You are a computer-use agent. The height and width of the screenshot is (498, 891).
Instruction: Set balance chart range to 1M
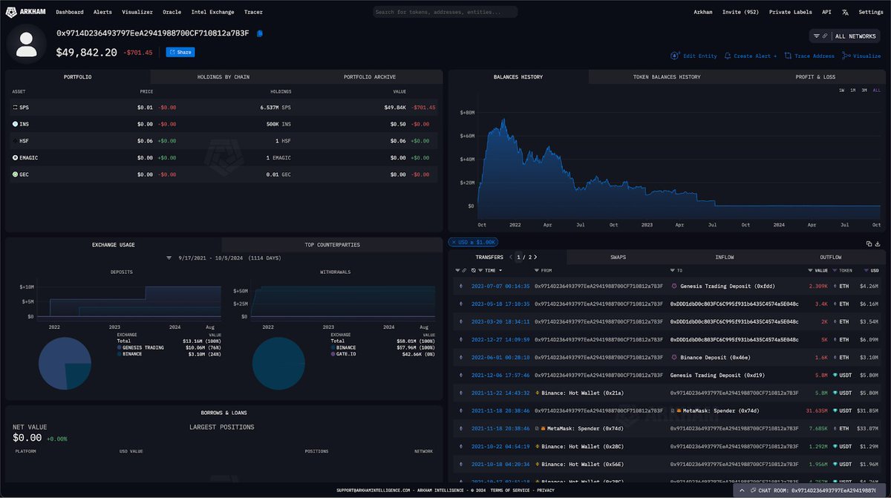click(853, 90)
